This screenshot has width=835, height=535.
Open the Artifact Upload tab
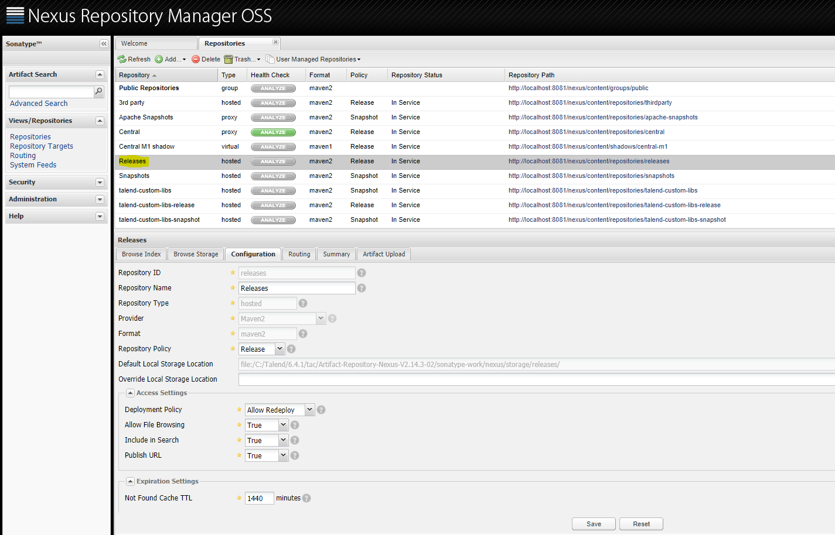[x=384, y=254]
